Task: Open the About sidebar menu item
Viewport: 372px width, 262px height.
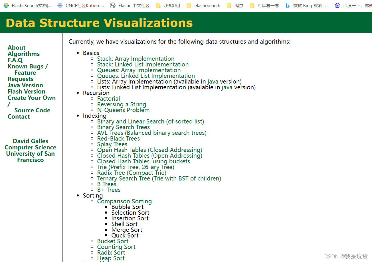Action: (17, 48)
